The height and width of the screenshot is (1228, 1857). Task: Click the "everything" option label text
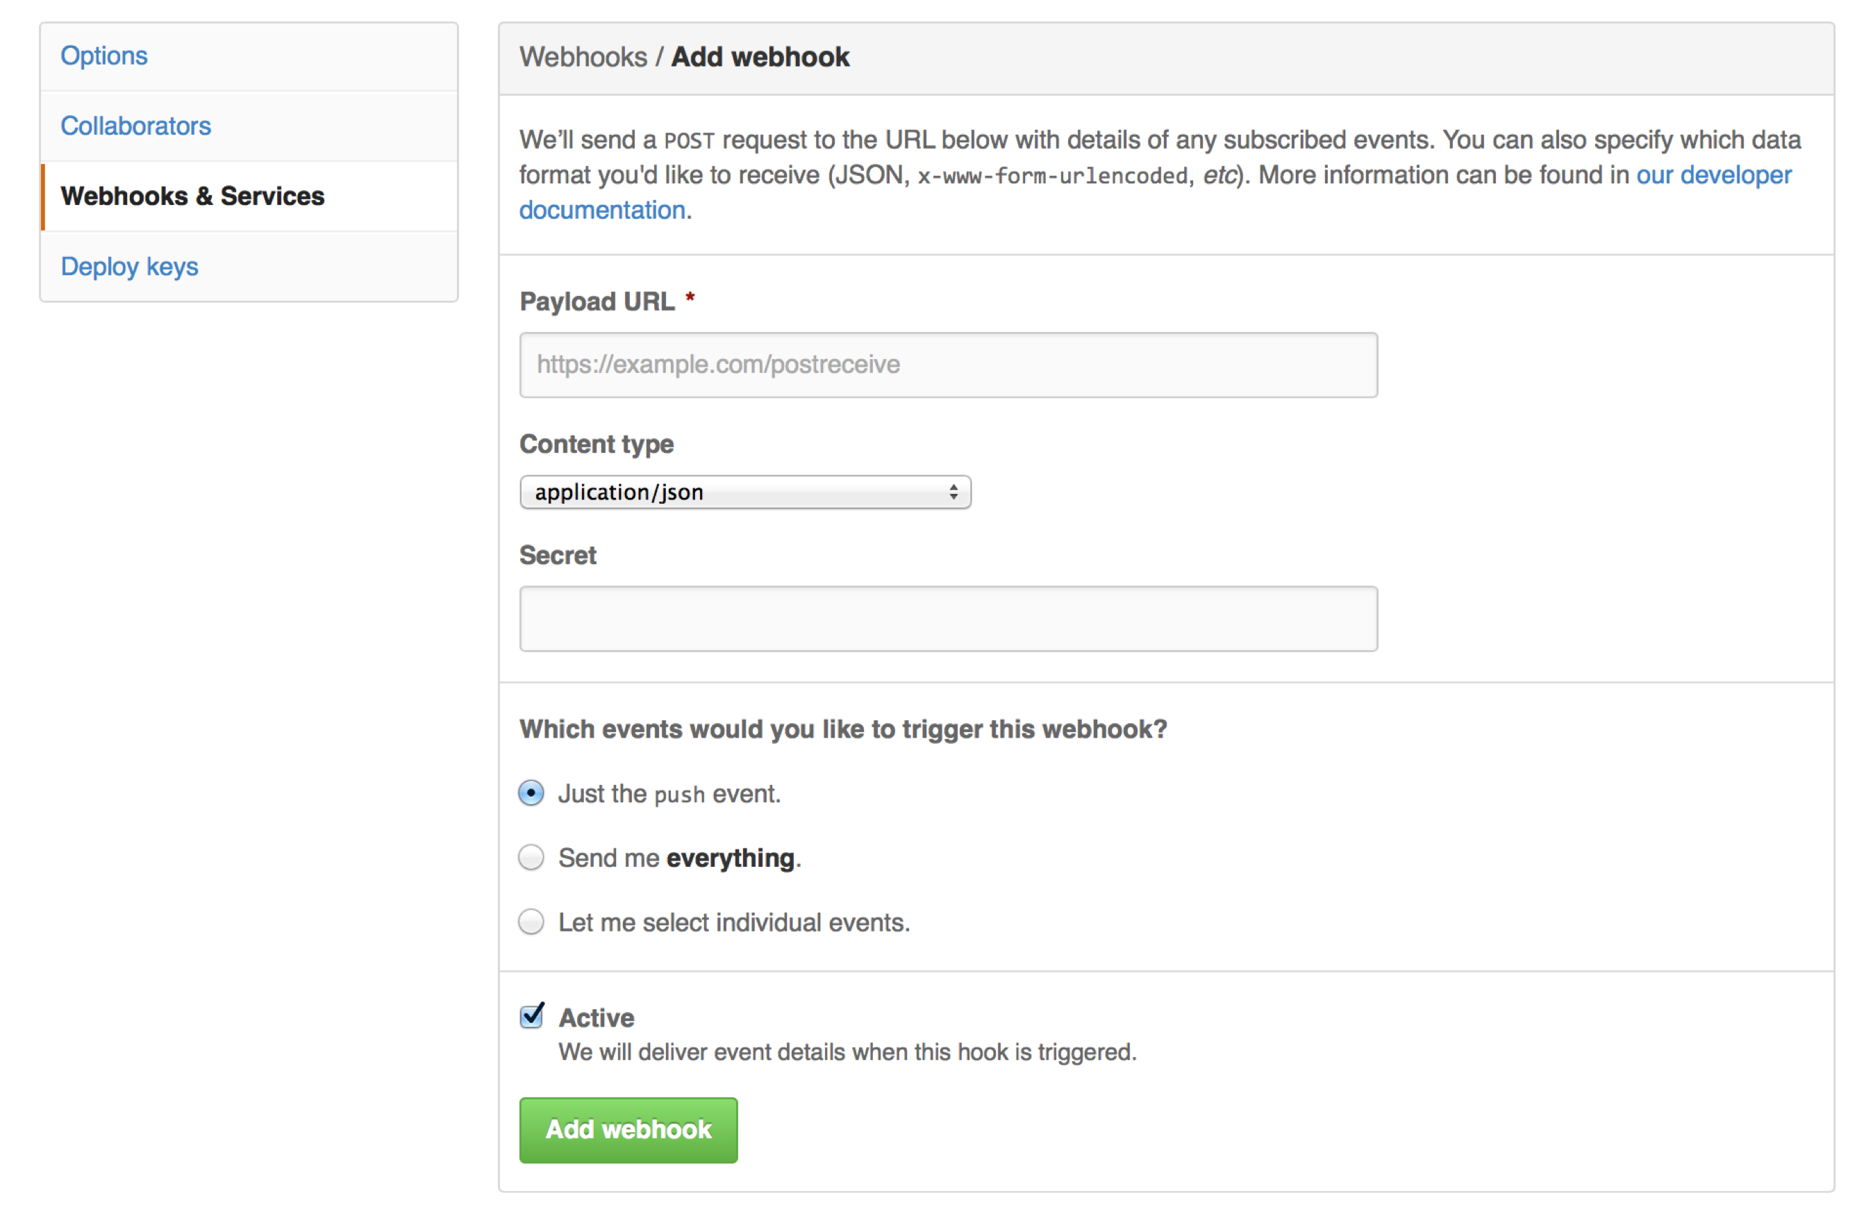(x=731, y=858)
